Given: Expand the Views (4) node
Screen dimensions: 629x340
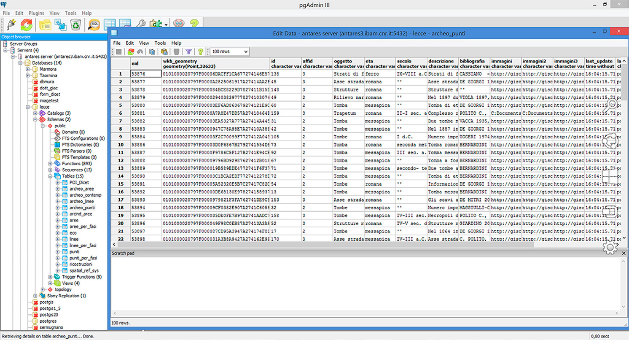Looking at the screenshot, I should pos(50,283).
